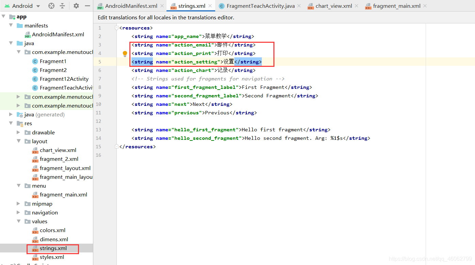
Task: Select fragment_layout.xml file
Action: [65, 168]
